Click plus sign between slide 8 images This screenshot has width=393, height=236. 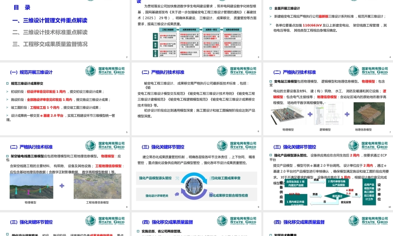tap(62, 186)
